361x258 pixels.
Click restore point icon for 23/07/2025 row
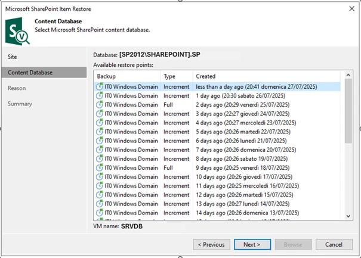point(100,123)
